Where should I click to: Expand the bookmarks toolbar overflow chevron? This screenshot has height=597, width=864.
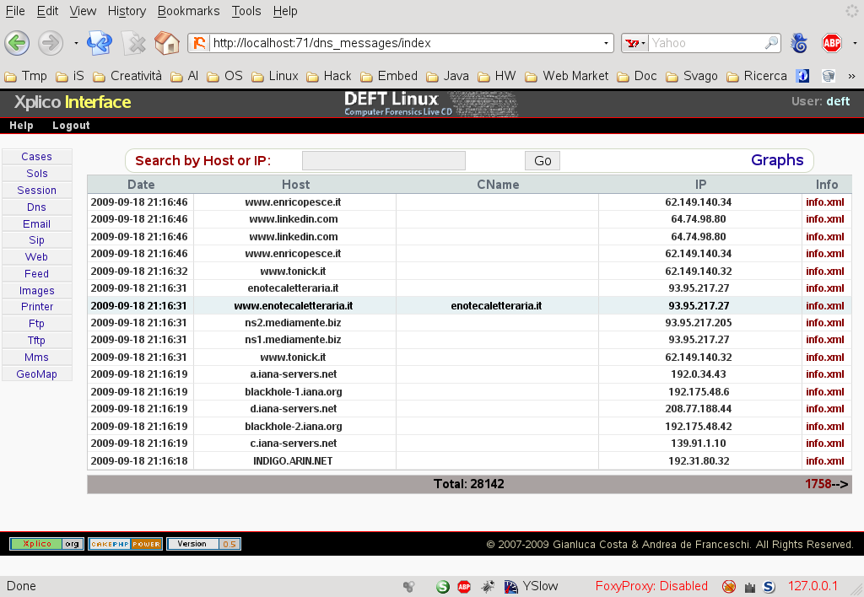point(851,76)
